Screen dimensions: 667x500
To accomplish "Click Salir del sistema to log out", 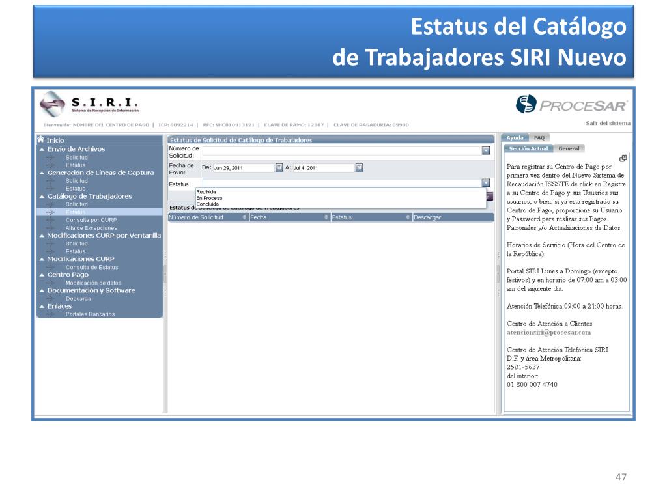I will tap(608, 123).
